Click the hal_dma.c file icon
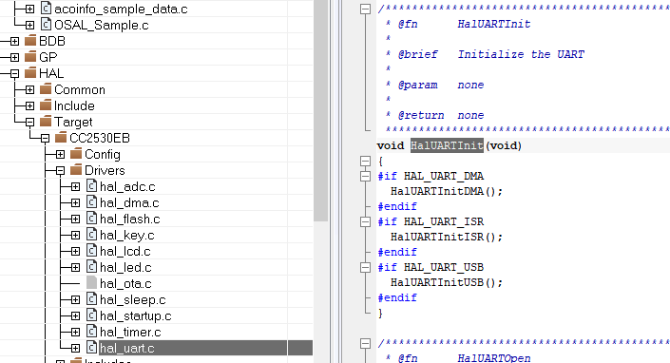The image size is (670, 363). 91,202
